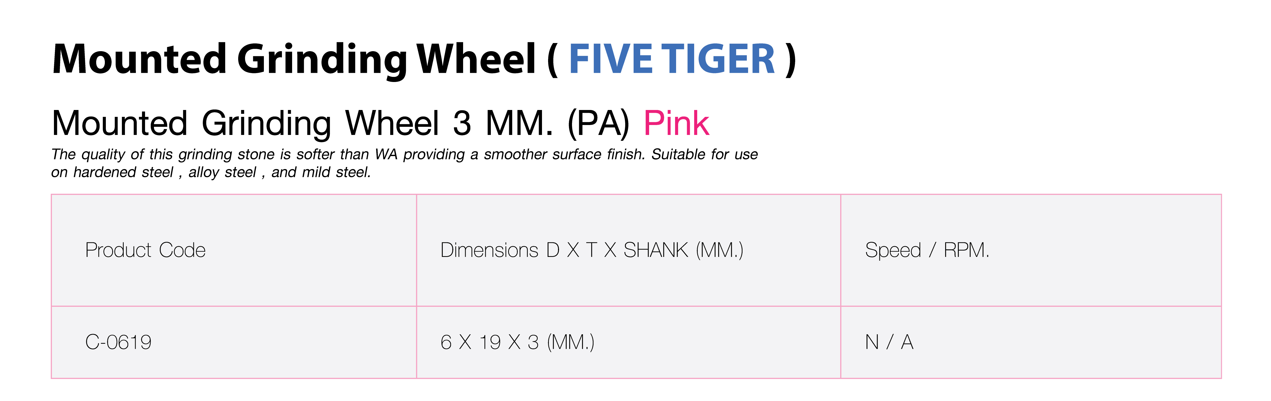Screen dimensions: 1271x401
Task: Click the words alloy steel in description
Action: [x=222, y=172]
